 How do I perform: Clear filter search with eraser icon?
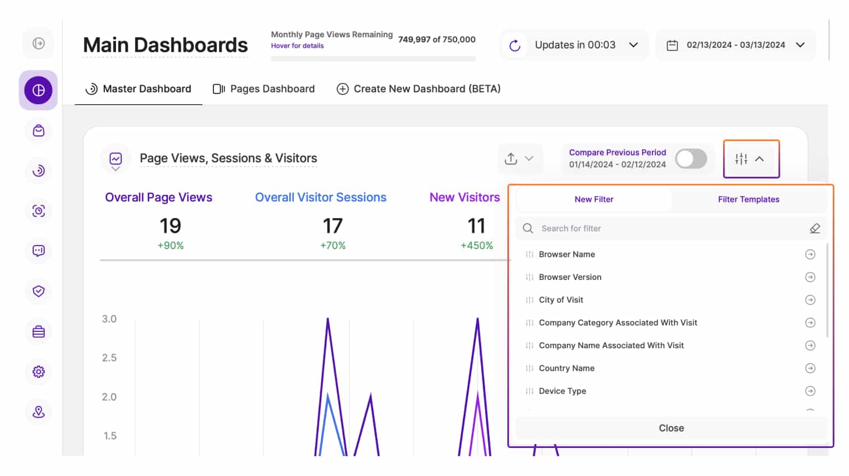(815, 229)
